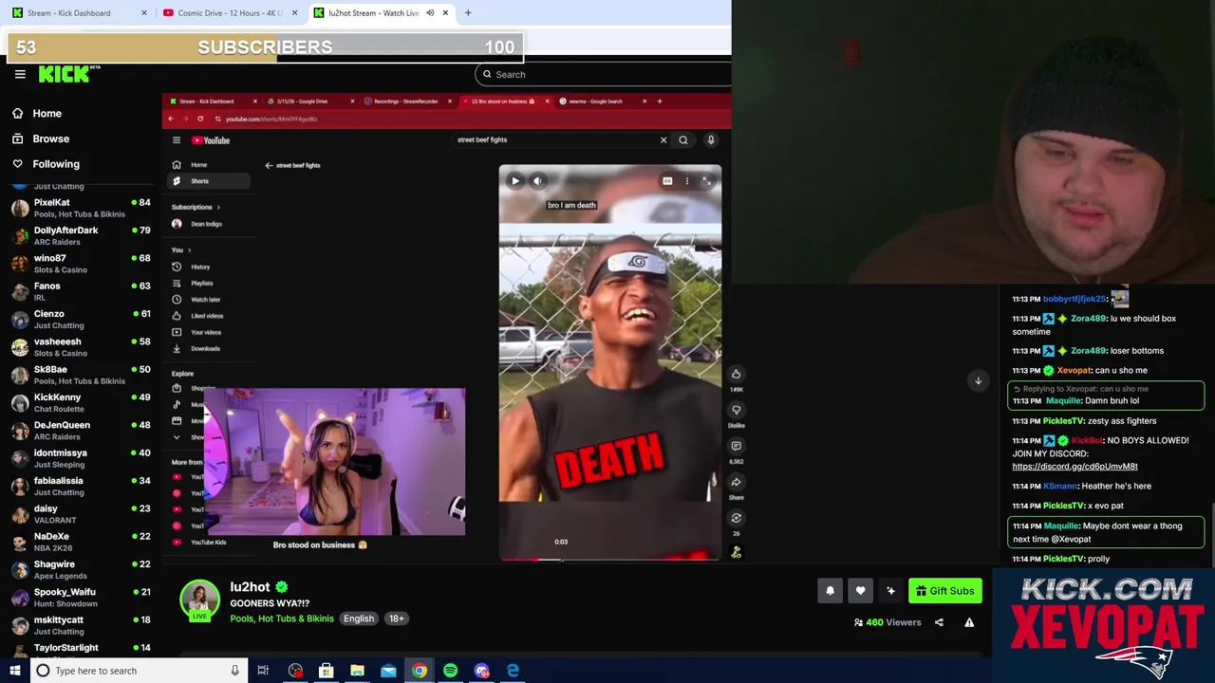
Task: Select Spooky_Waifu in the following list
Action: tap(81, 597)
